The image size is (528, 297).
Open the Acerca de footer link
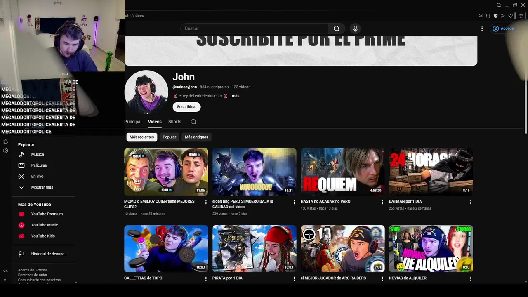click(26, 270)
